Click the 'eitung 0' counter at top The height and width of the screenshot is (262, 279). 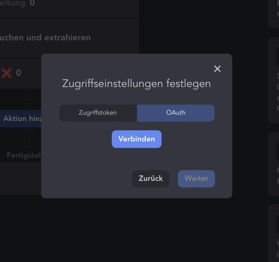click(17, 3)
